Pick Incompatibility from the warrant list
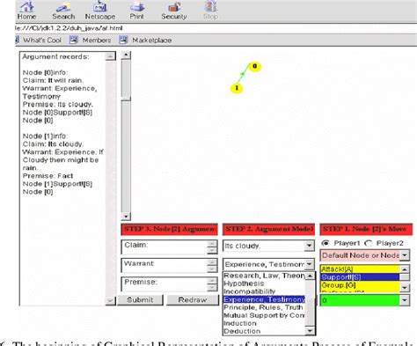417x346 pixels. (264, 291)
